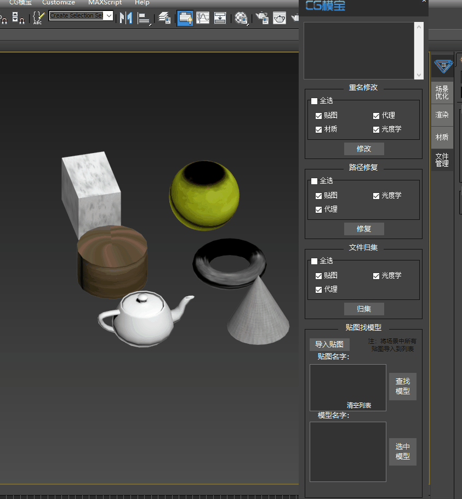Open the Material Editor checkered sphere icon
This screenshot has width=462, height=499.
(241, 18)
